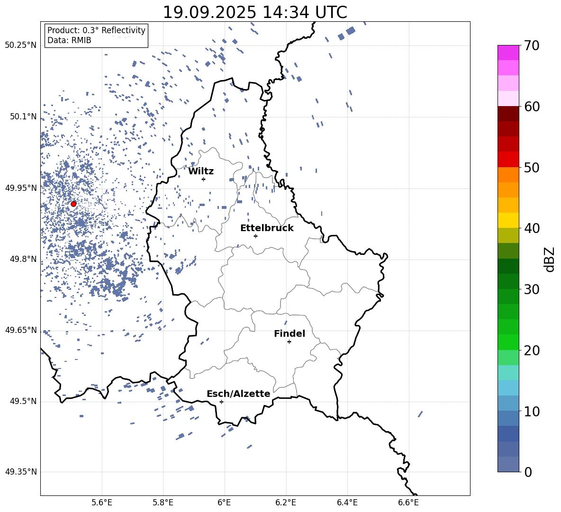Click the Data: RMIB text line
The image size is (561, 512).
coord(69,40)
